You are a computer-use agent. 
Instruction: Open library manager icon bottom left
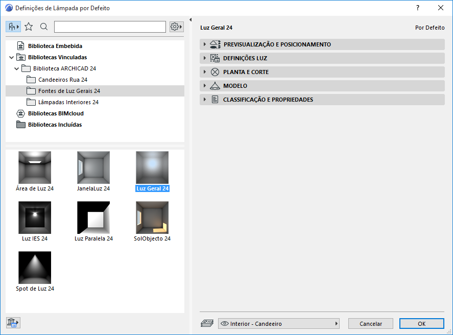click(13, 322)
